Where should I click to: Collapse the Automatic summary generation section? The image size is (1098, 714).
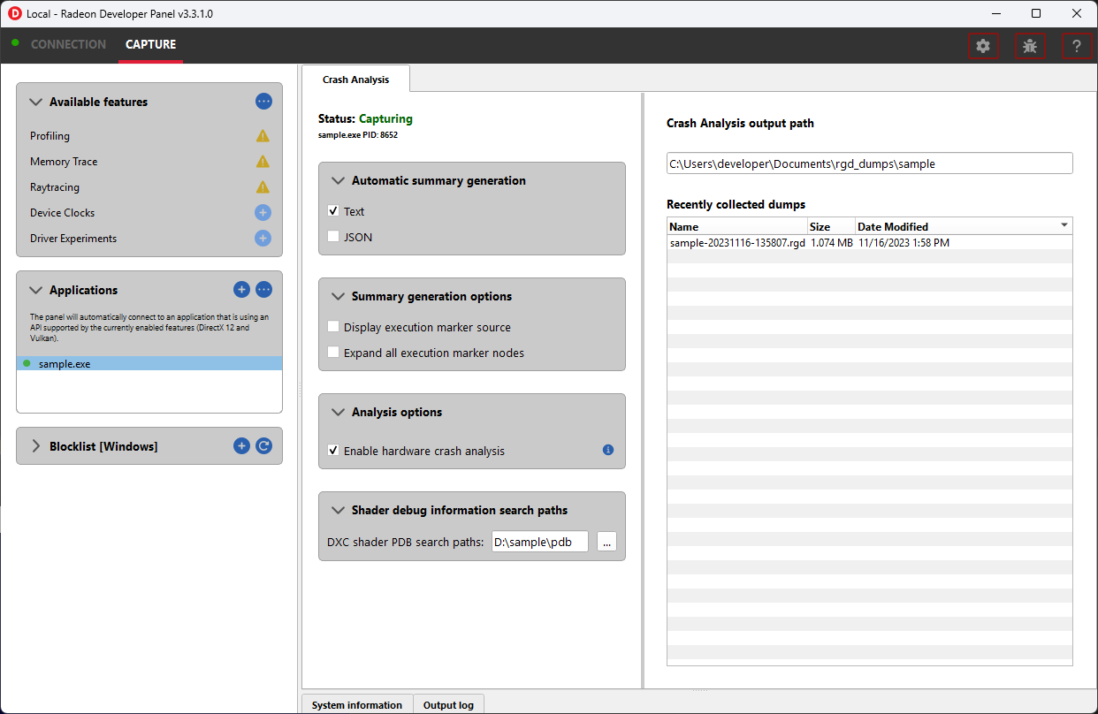[x=338, y=180]
